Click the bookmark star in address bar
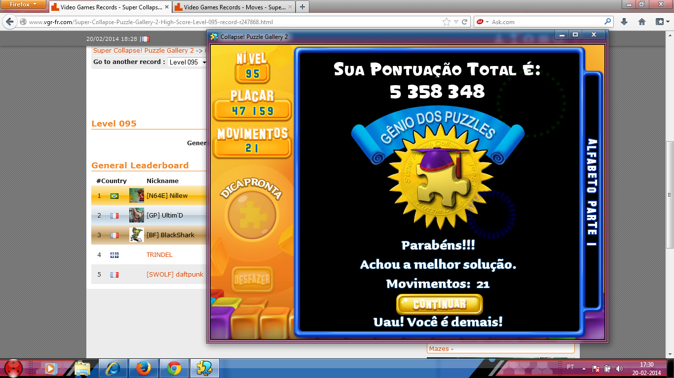 coord(447,22)
